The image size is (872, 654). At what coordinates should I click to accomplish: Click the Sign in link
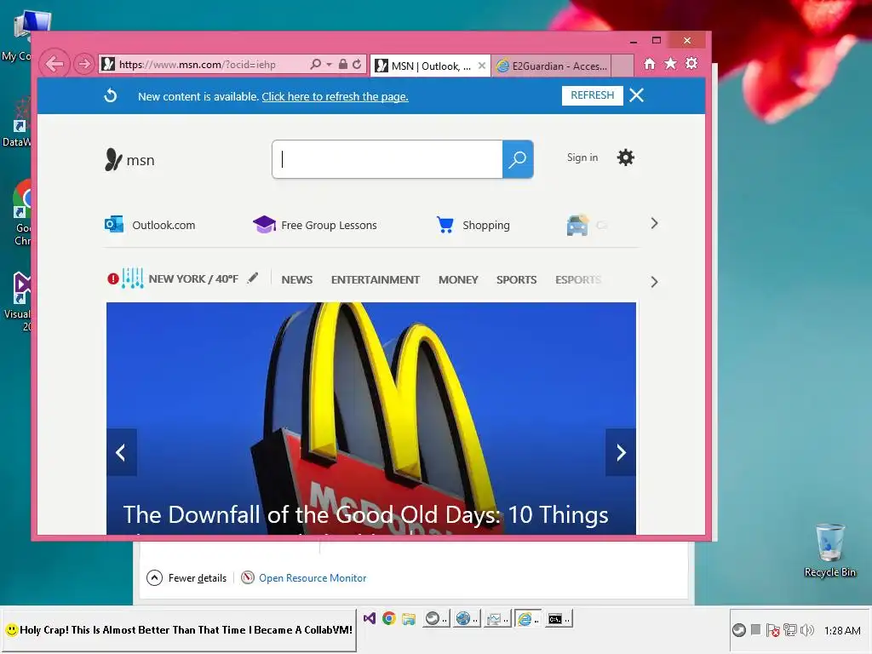point(582,158)
